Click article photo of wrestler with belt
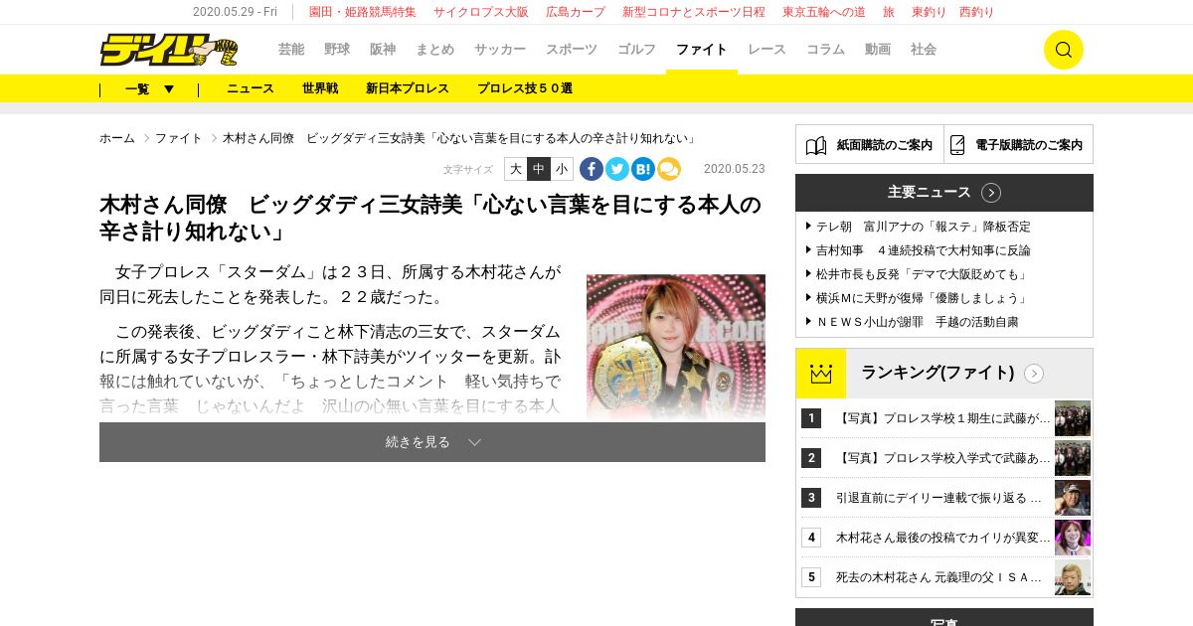1193x626 pixels. (676, 347)
